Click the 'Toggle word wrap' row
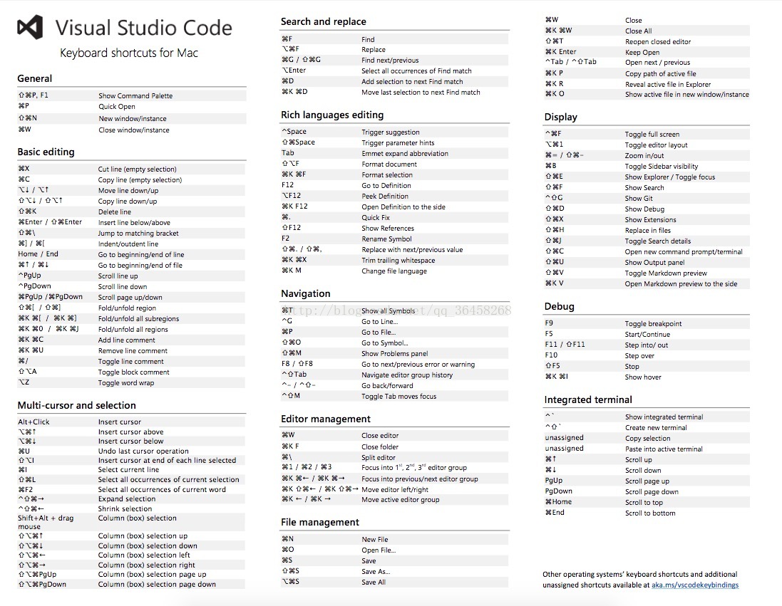The image size is (782, 606). point(132,382)
